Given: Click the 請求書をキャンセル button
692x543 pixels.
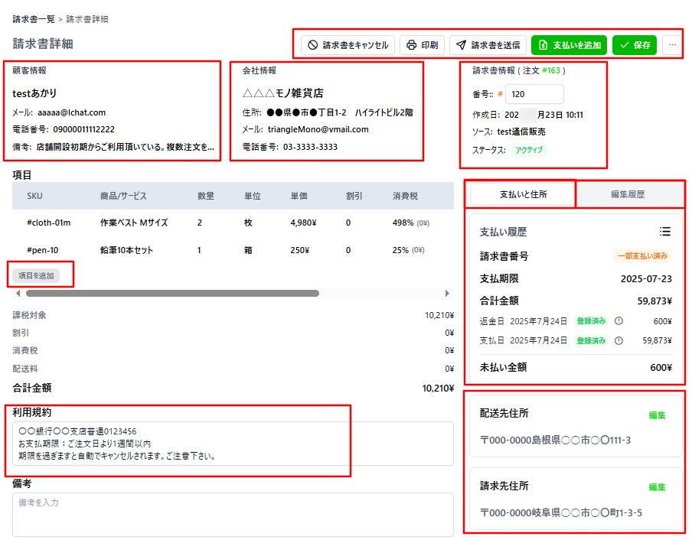Looking at the screenshot, I should (x=348, y=45).
